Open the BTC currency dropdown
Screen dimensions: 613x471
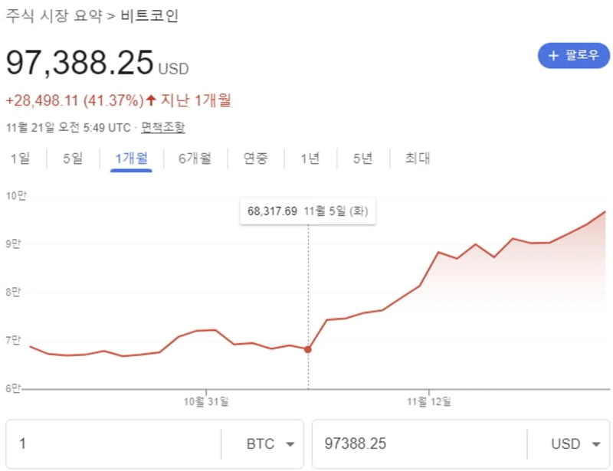tap(270, 444)
